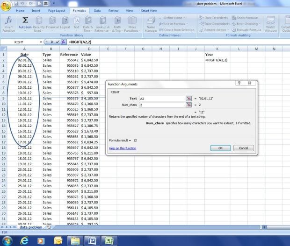Click the Num_chars argument input field
Image resolution: width=290 pixels, height=246 pixels.
tap(162, 105)
